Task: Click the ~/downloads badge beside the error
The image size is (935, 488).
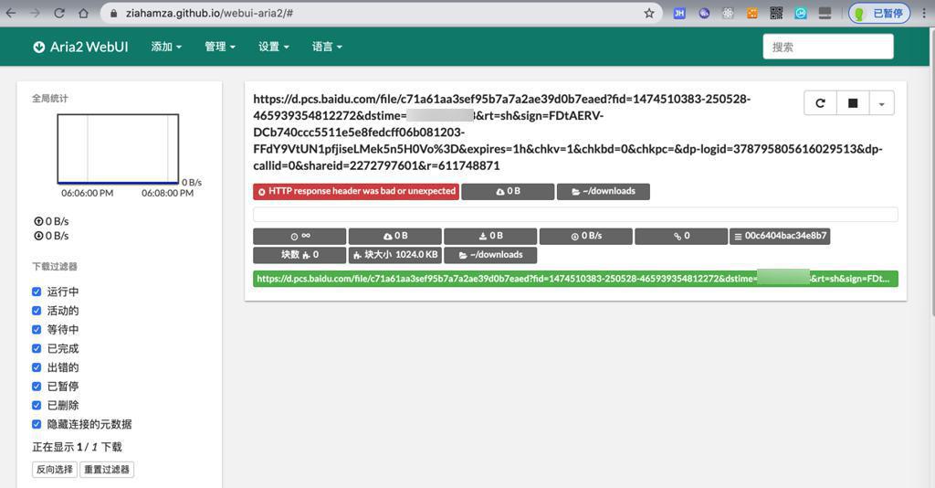Action: tap(604, 192)
